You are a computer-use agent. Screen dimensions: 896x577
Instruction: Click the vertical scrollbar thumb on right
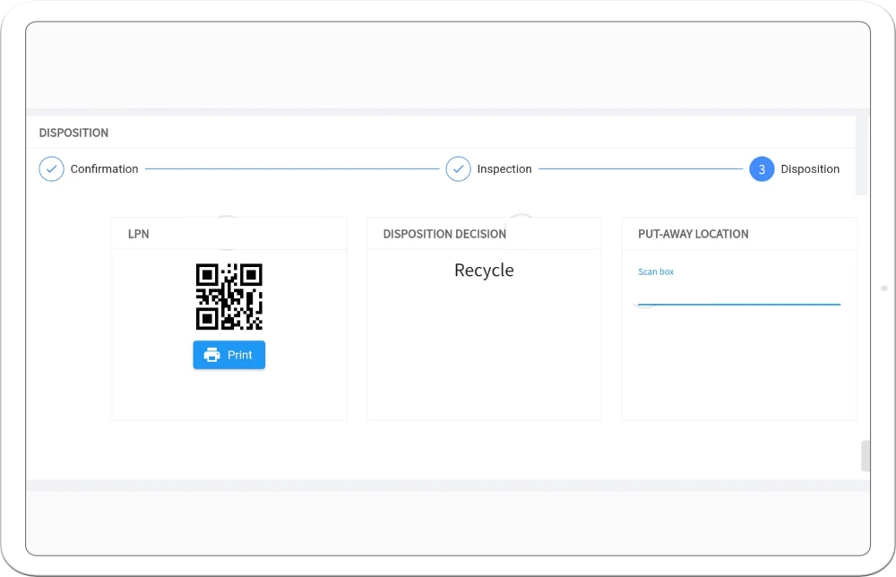[866, 456]
